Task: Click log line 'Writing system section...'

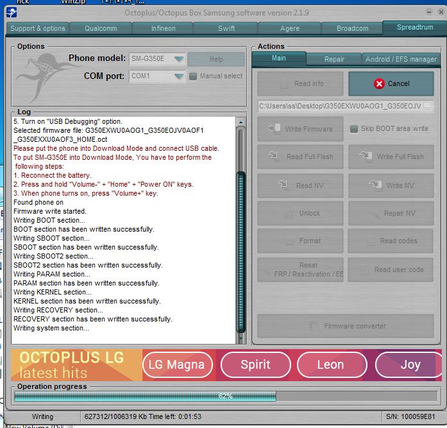Action: pos(51,328)
